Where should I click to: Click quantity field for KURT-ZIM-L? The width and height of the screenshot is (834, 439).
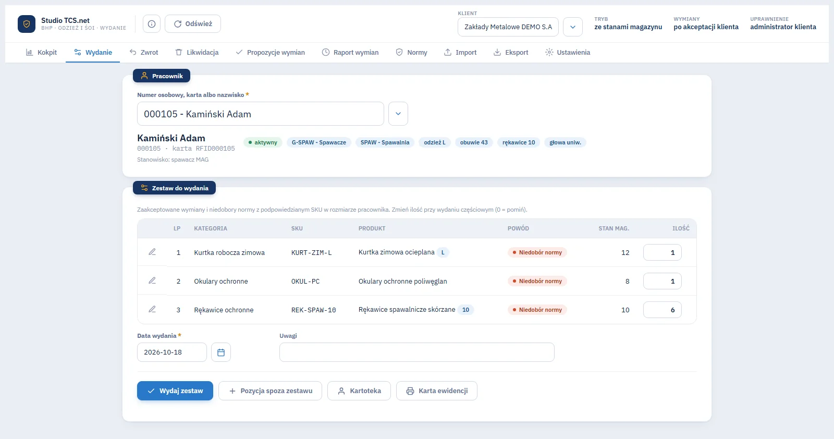click(x=663, y=252)
